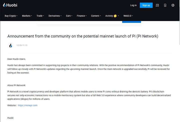
Task: Click the announcement title heading
Action: [x=83, y=36]
